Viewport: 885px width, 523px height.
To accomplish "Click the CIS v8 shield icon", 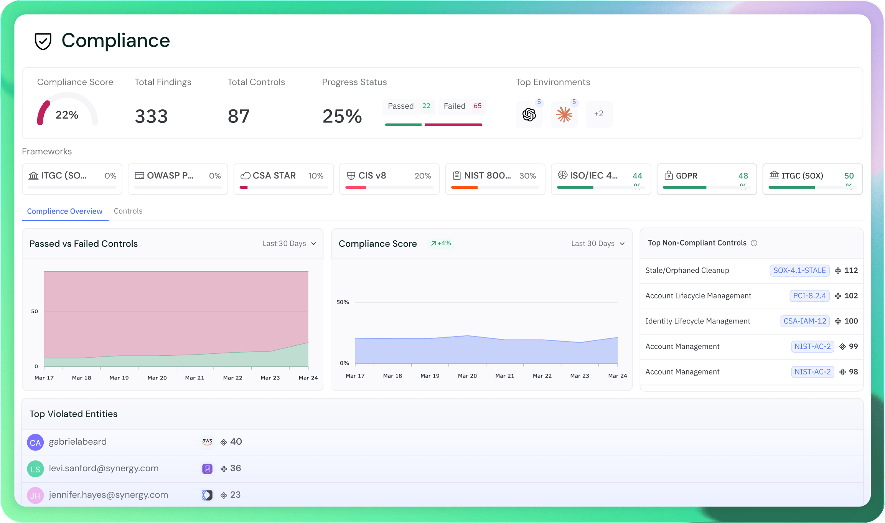I will [x=351, y=176].
